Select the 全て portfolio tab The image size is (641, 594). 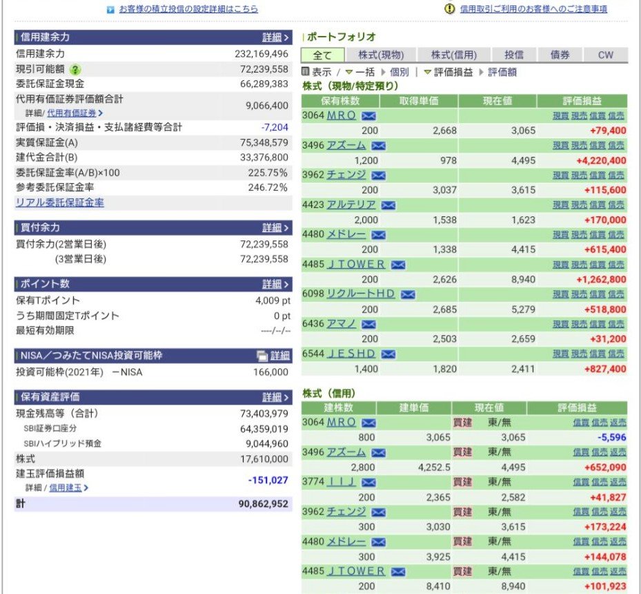click(x=322, y=55)
